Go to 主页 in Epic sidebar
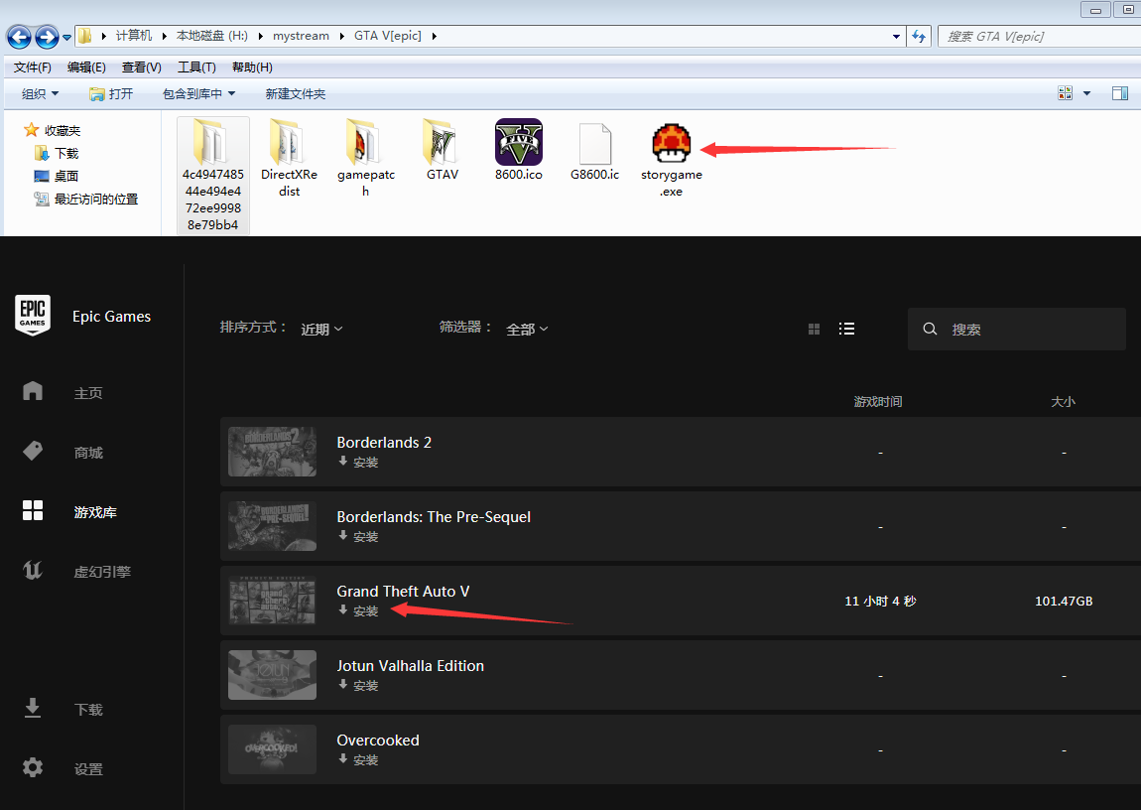Viewport: 1141px width, 810px height. click(63, 392)
